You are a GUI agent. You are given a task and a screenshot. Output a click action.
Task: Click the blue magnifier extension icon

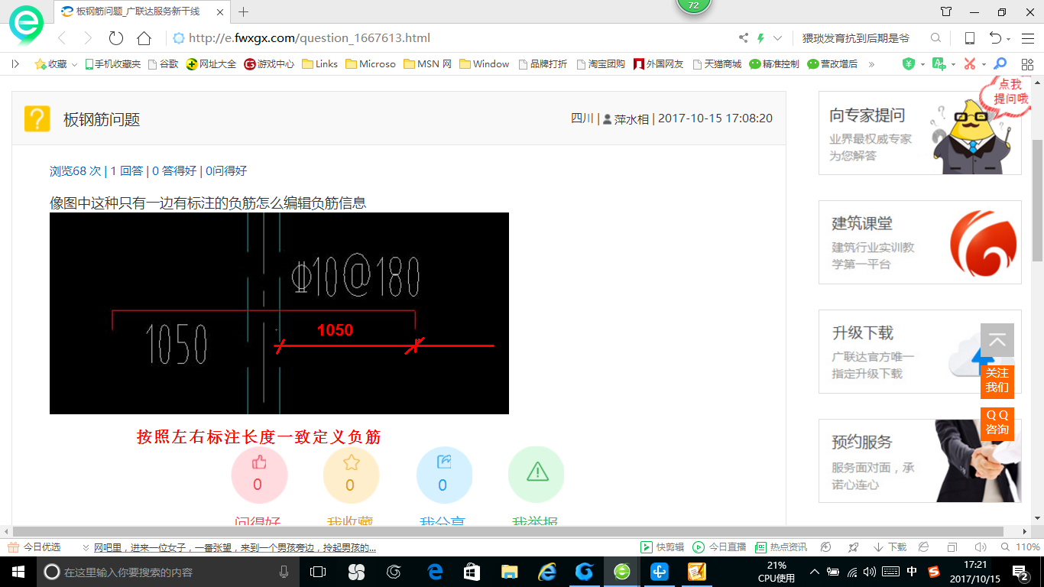pos(1000,64)
